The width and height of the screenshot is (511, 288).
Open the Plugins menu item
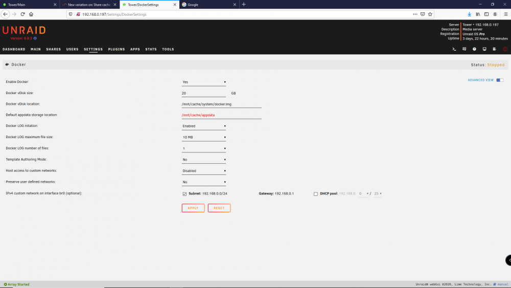point(117,49)
